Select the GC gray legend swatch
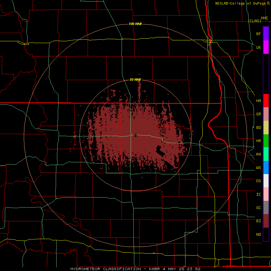 tap(266, 207)
